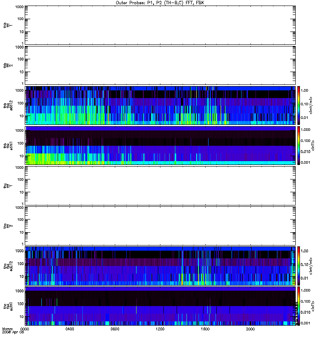This screenshot has width=320, height=341.
Task: Click the '1600' time axis label
Action: (x=205, y=329)
